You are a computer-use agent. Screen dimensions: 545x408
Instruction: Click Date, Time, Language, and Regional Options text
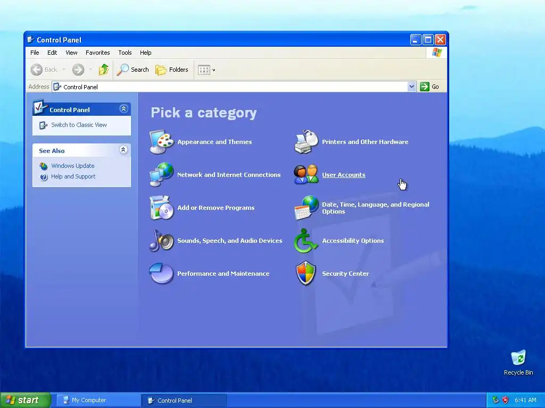pyautogui.click(x=375, y=208)
